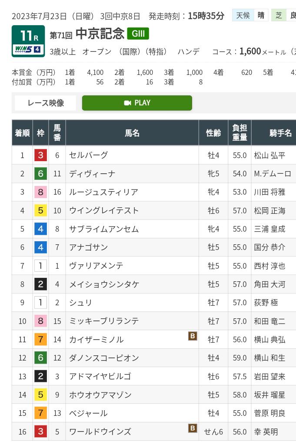296x442 pixels.
Task: Open horse セルバーグ details
Action: point(88,155)
